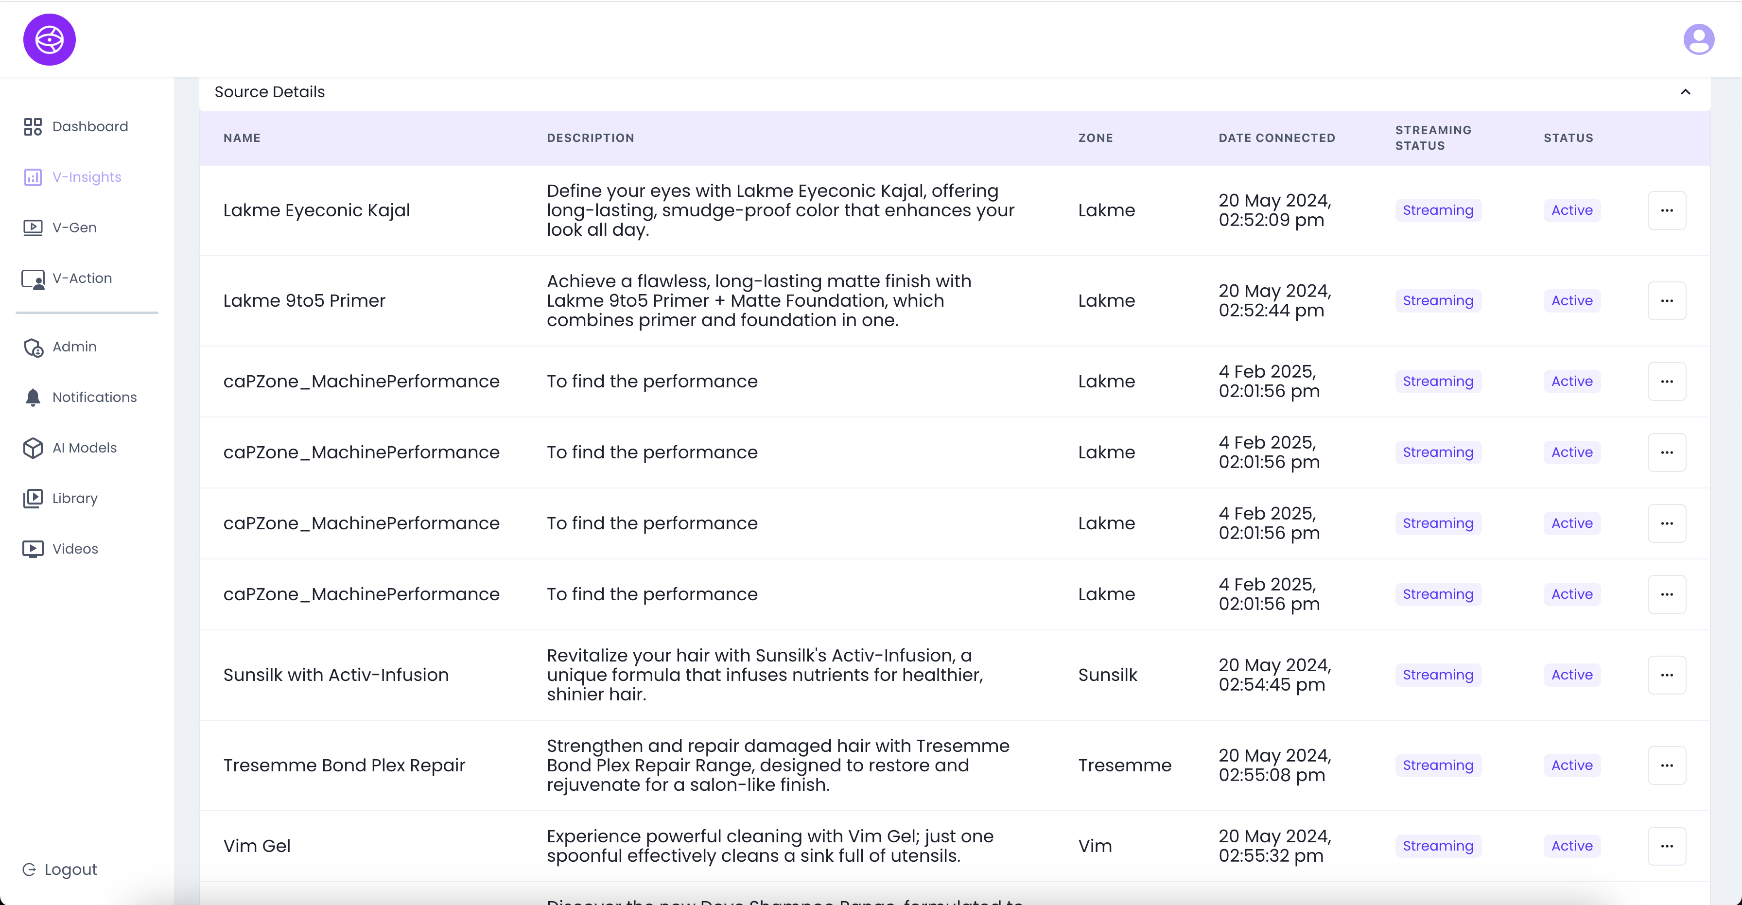Click the Vim zone cell
1742x905 pixels.
pos(1094,846)
